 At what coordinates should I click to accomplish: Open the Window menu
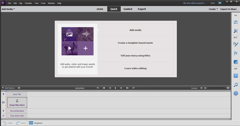pos(51,3)
